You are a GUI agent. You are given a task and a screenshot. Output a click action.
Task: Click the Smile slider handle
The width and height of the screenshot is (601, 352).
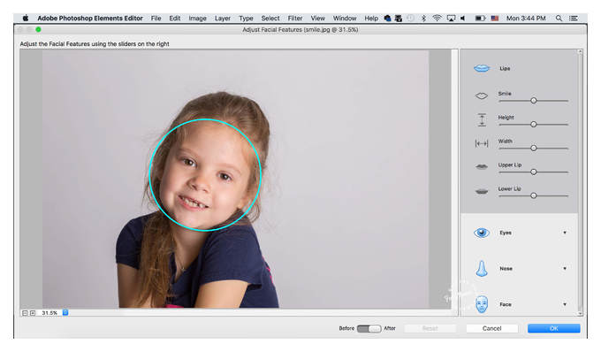(x=534, y=101)
